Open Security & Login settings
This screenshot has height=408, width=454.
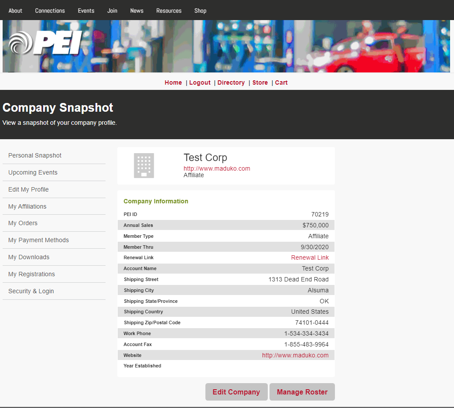coord(31,291)
